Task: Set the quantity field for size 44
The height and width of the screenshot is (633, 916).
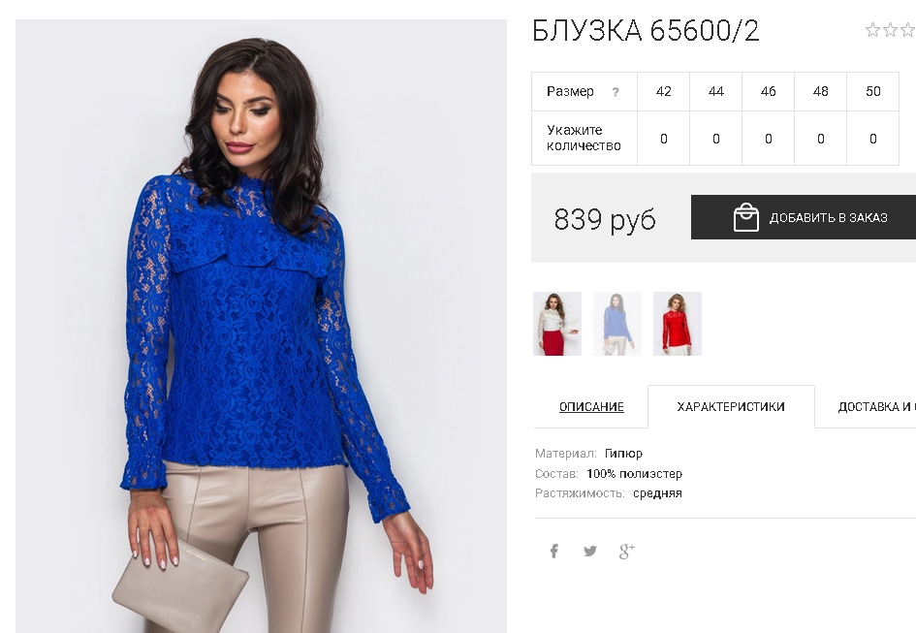Action: click(x=716, y=140)
